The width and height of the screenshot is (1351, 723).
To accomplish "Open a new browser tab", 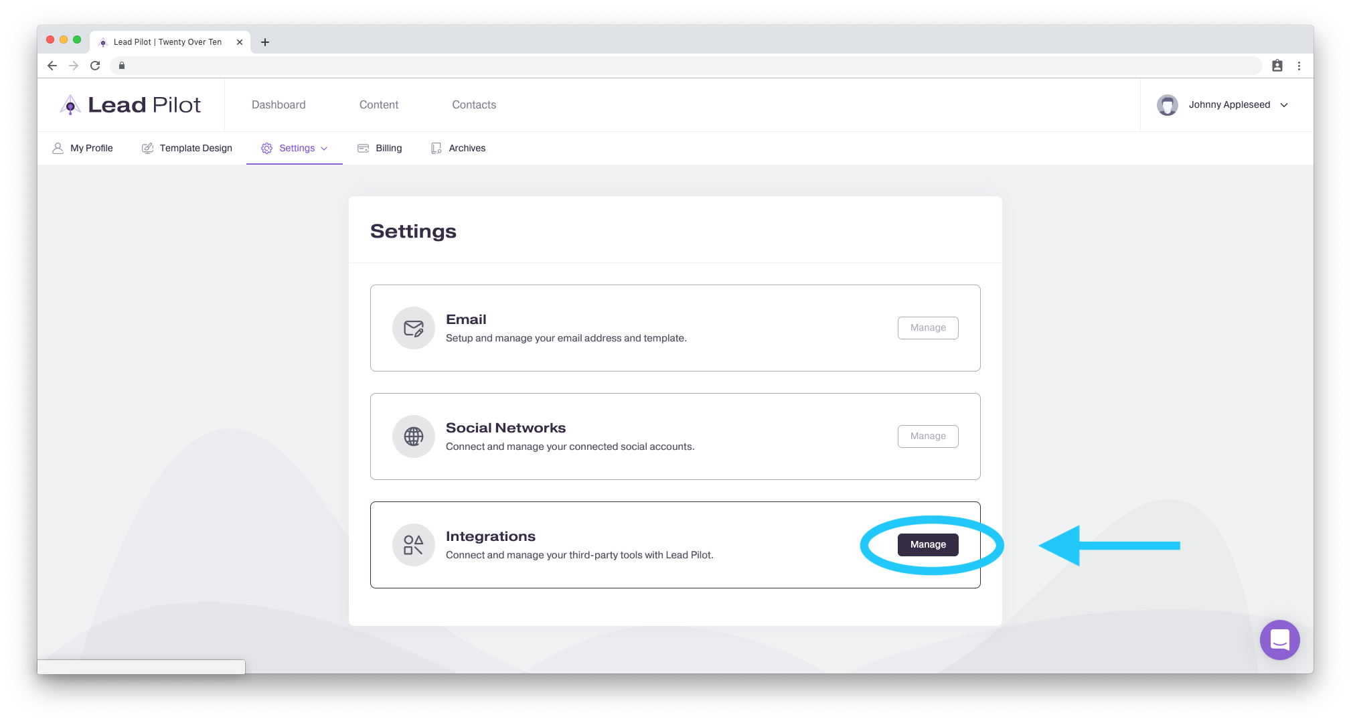I will click(265, 42).
